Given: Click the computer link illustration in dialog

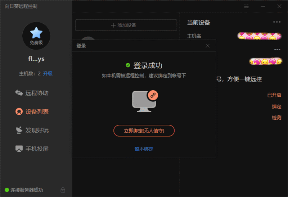Looking at the screenshot, I should [145, 101].
